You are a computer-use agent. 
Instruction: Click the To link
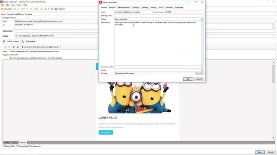pos(3,25)
